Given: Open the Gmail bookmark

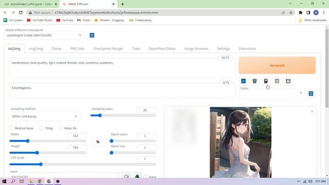Looking at the screenshot, I should pos(84,20).
